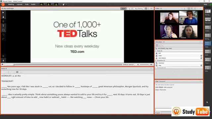Open the share pod options menu
This screenshot has width=212, height=119.
151,9
